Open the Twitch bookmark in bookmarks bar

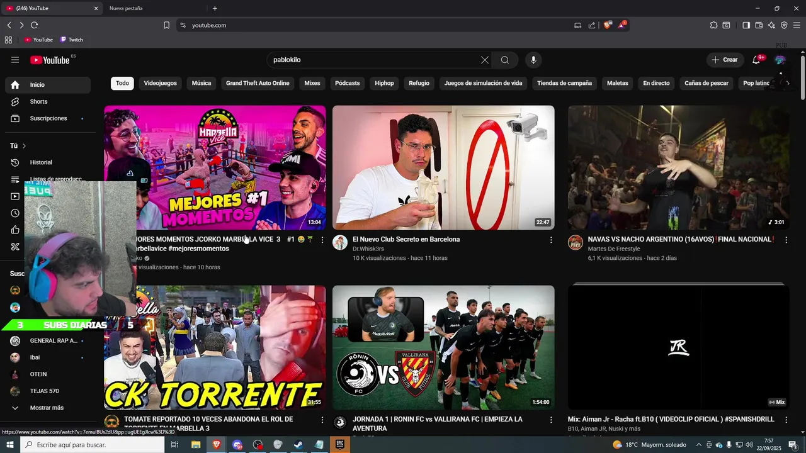[71, 40]
